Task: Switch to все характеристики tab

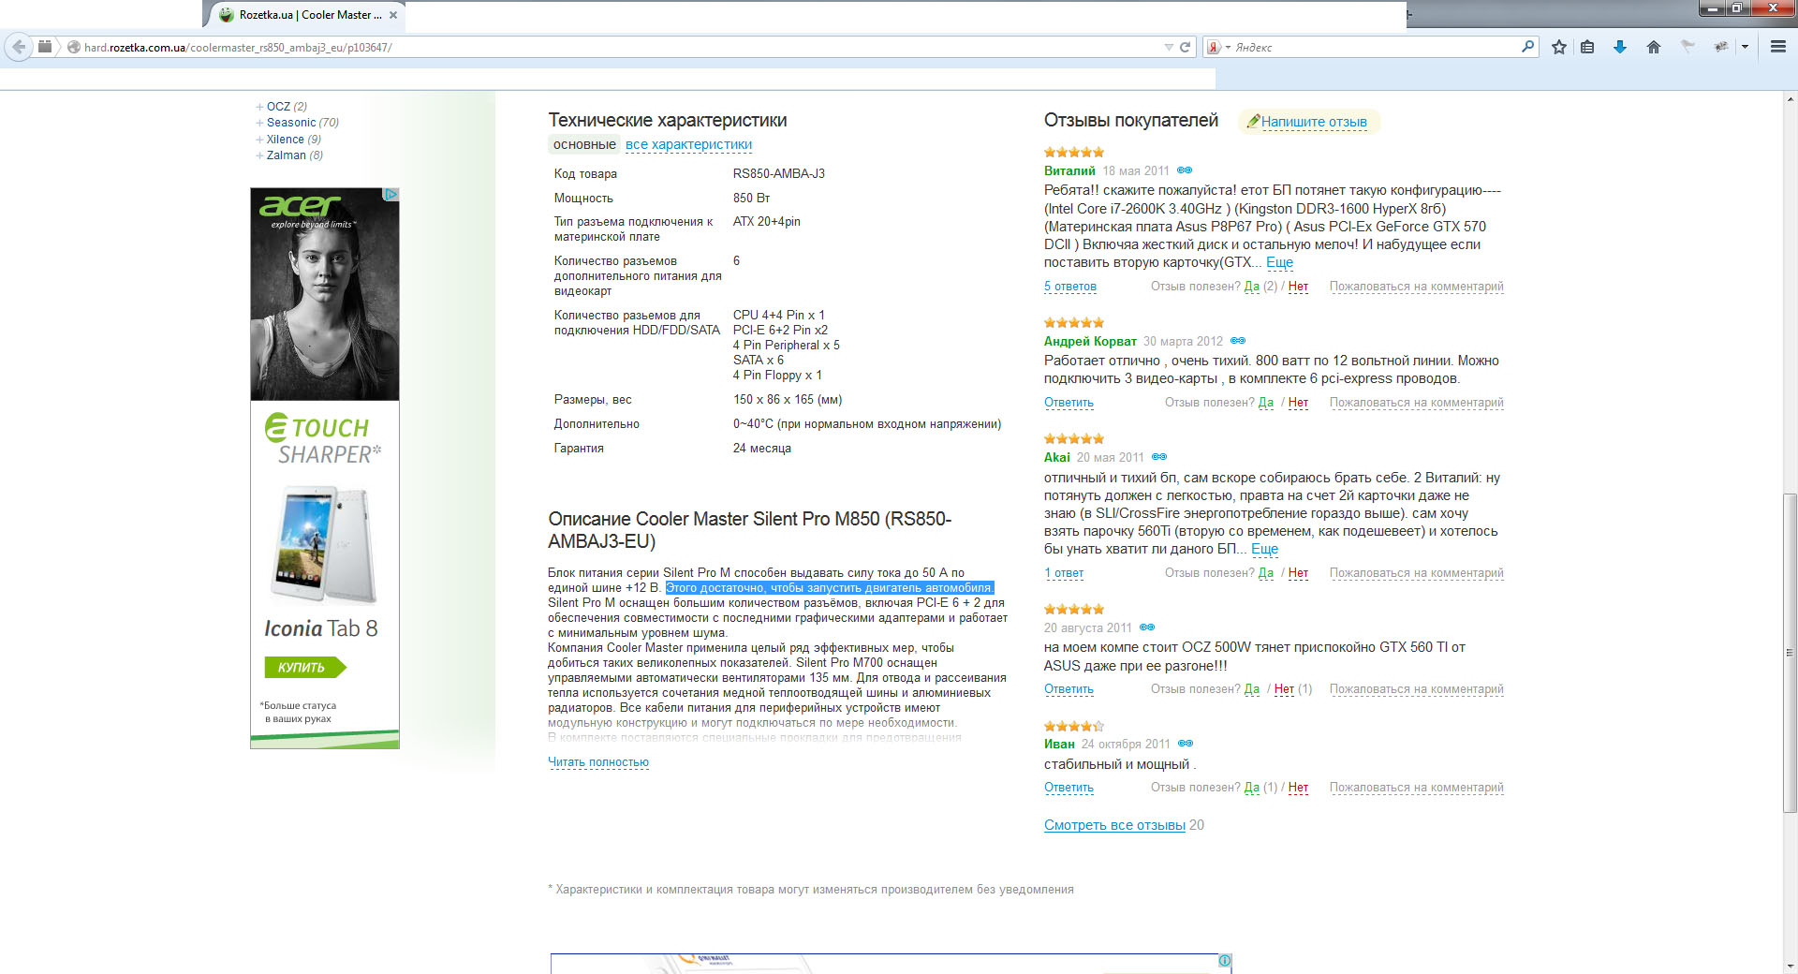Action: pyautogui.click(x=688, y=144)
